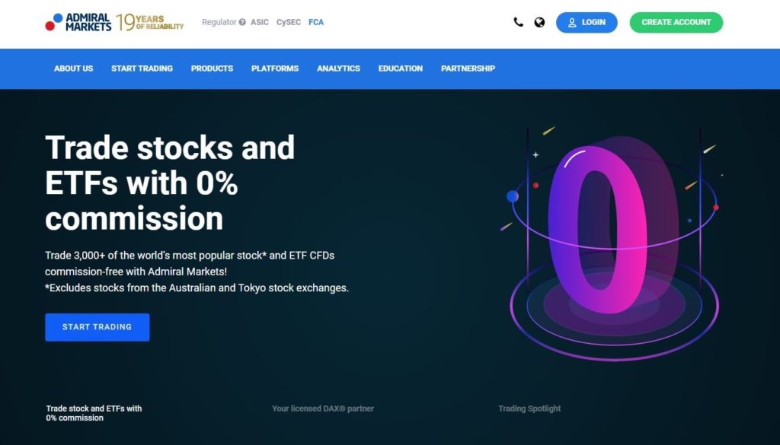Click the phone contact icon
780x445 pixels.
click(518, 22)
